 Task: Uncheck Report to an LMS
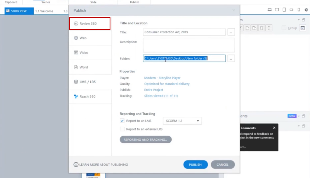click(122, 120)
